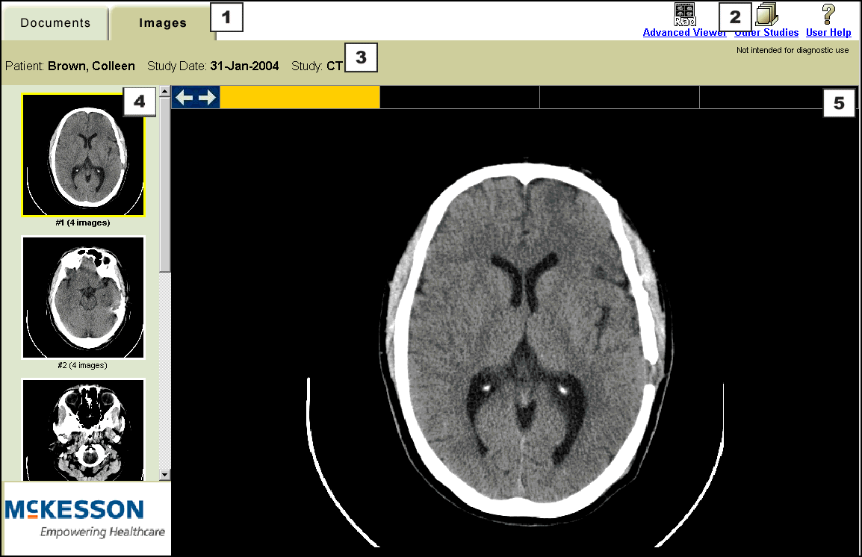Select the Images tab
862x557 pixels.
[x=163, y=23]
